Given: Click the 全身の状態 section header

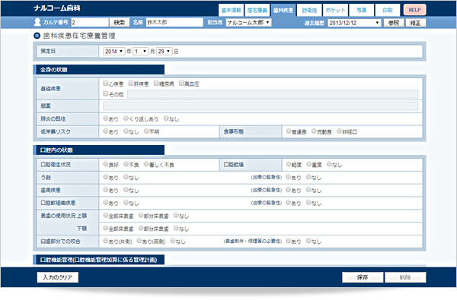Looking at the screenshot, I should coord(99,70).
